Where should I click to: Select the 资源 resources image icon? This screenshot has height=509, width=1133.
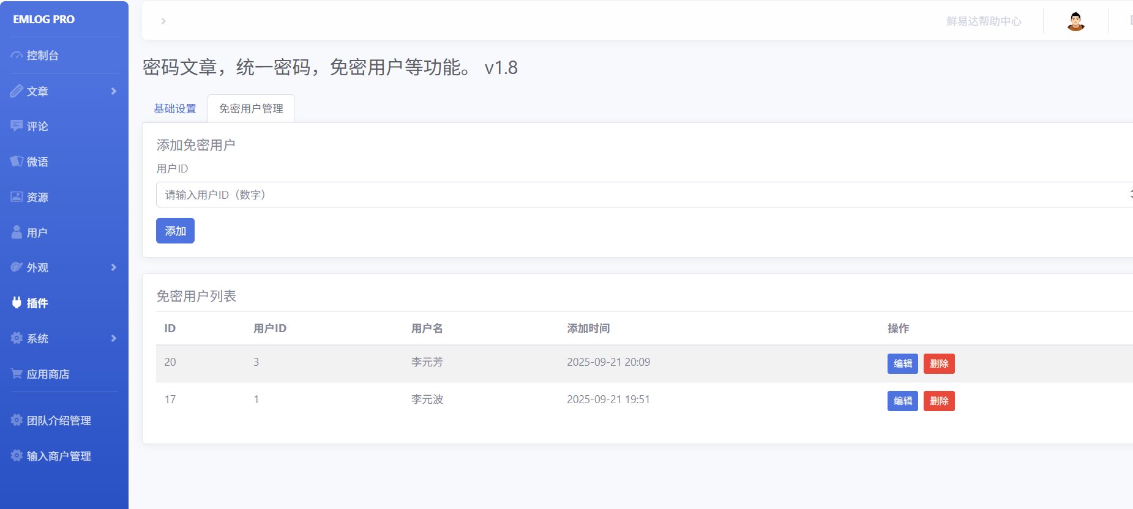click(x=17, y=197)
